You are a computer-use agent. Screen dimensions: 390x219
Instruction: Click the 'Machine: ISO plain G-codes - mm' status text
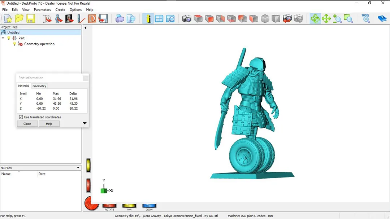[250, 216]
